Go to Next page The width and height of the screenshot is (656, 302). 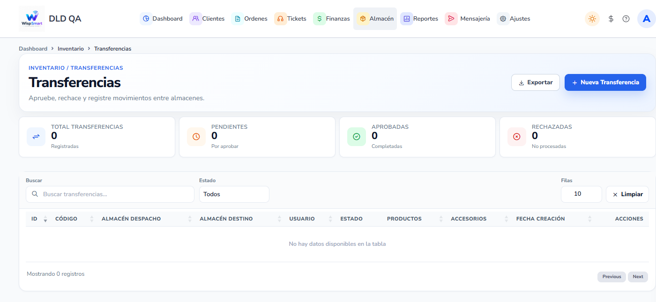pos(638,277)
